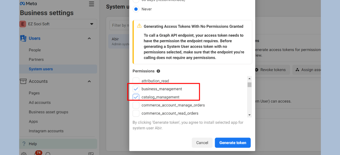The height and width of the screenshot is (155, 340).
Task: Click the Cancel button
Action: click(202, 143)
